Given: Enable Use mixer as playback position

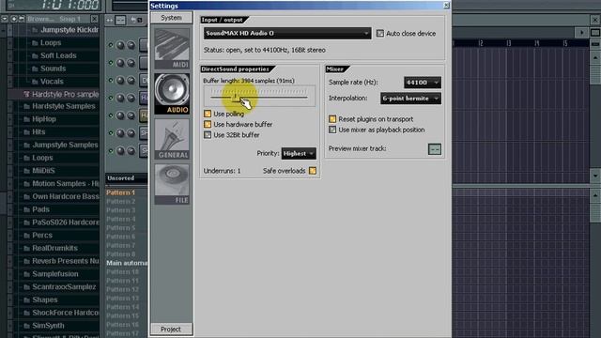Looking at the screenshot, I should [332, 130].
